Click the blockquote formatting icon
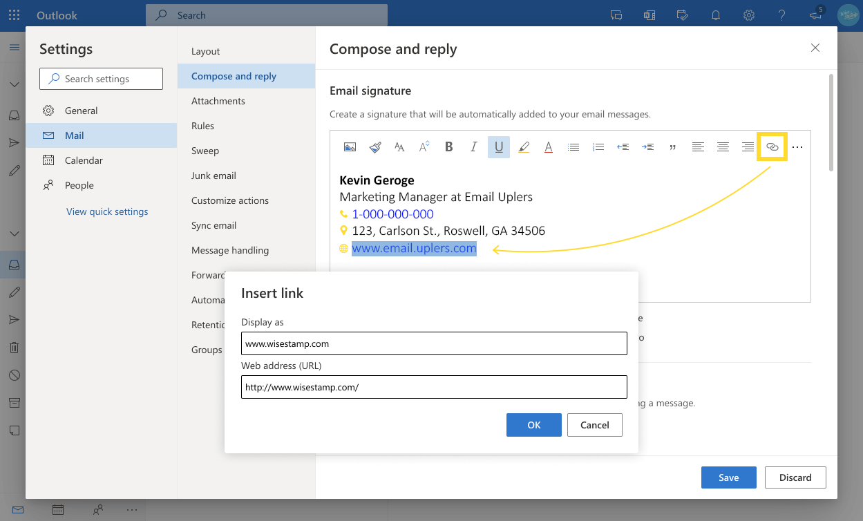 pos(672,146)
